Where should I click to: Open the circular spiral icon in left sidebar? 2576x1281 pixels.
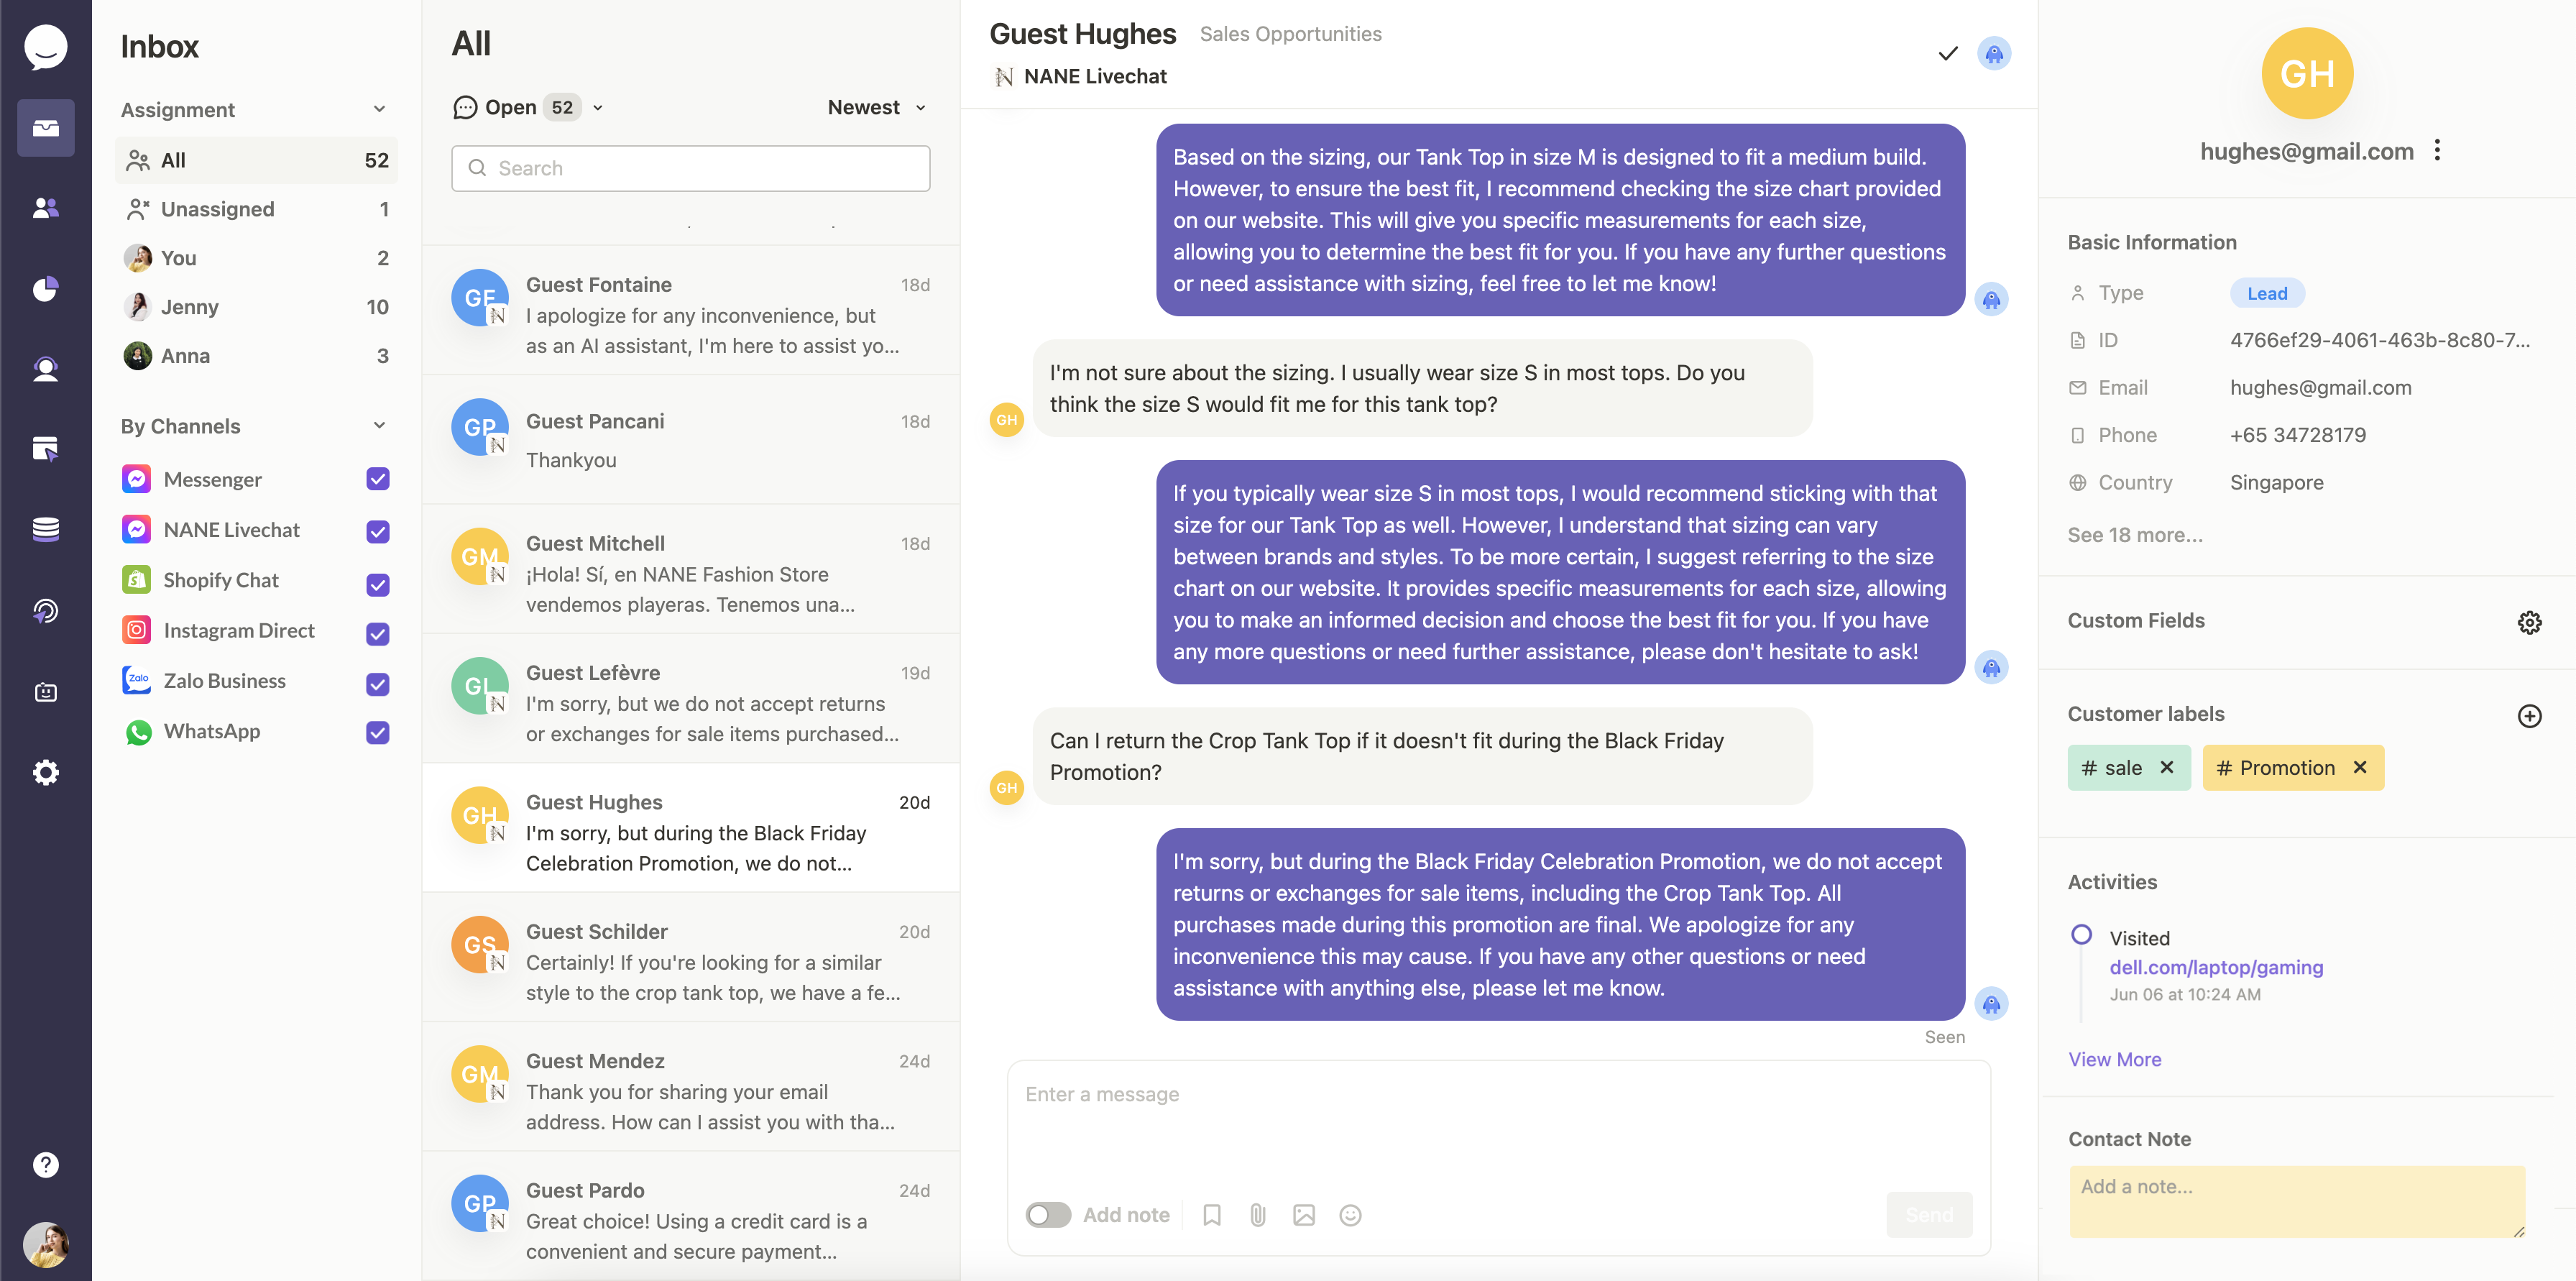45,610
